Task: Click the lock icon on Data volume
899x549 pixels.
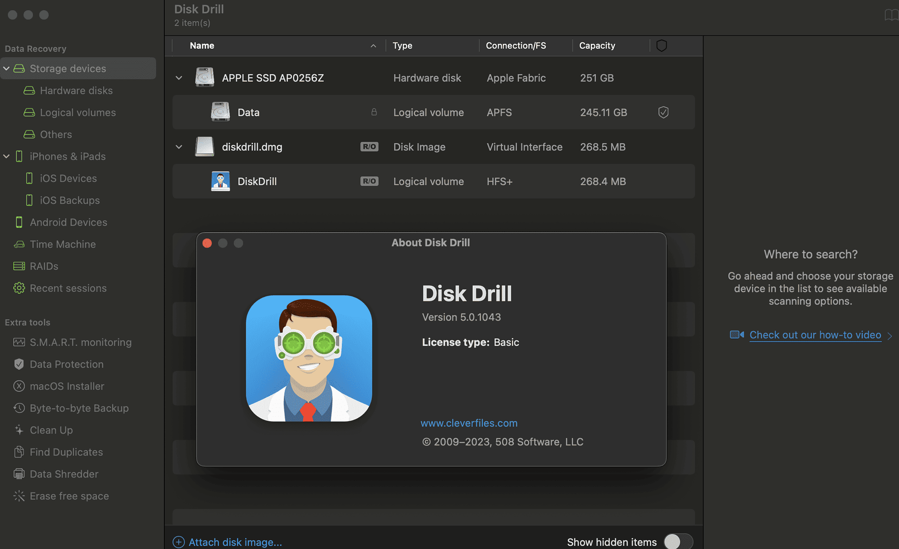Action: (x=374, y=112)
